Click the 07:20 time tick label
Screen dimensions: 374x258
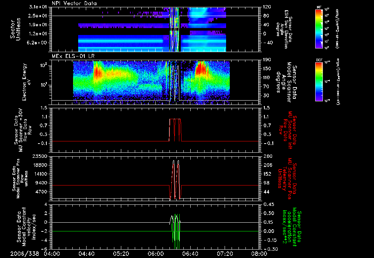click(225, 254)
